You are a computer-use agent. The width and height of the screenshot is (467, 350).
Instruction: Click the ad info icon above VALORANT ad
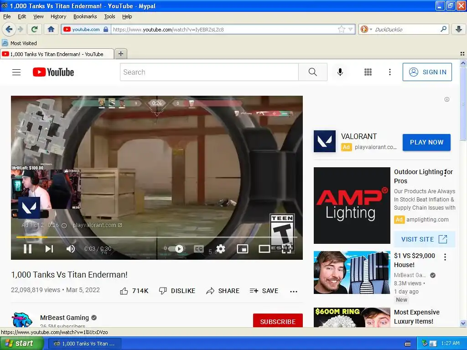447,99
